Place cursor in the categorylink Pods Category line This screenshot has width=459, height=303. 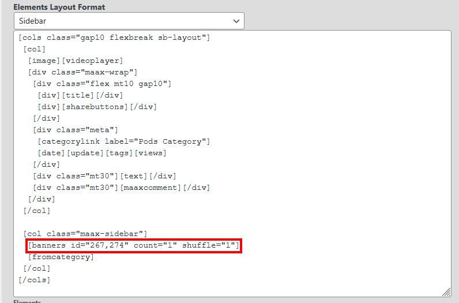pyautogui.click(x=123, y=141)
